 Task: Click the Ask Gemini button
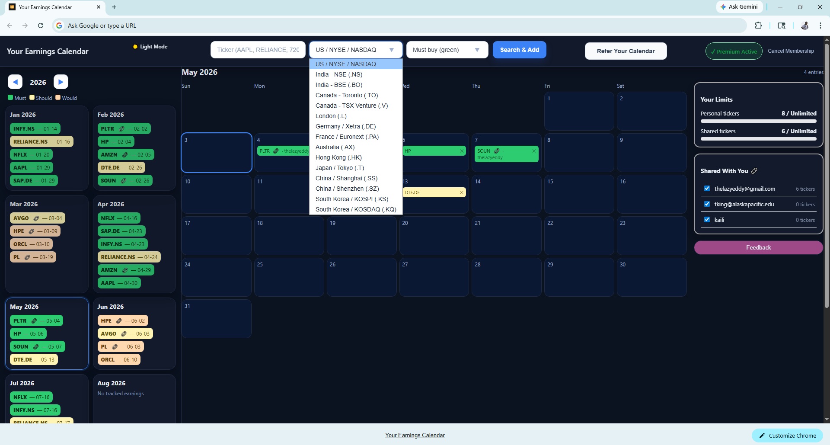[739, 7]
